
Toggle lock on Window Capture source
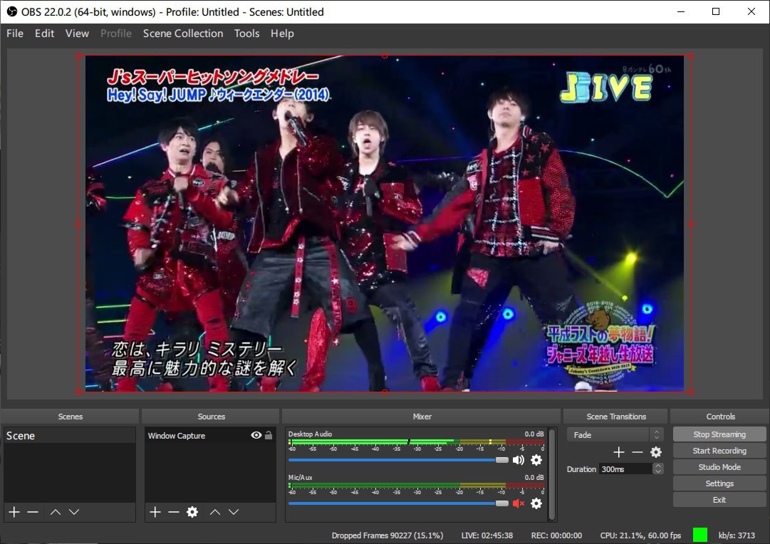pos(269,436)
